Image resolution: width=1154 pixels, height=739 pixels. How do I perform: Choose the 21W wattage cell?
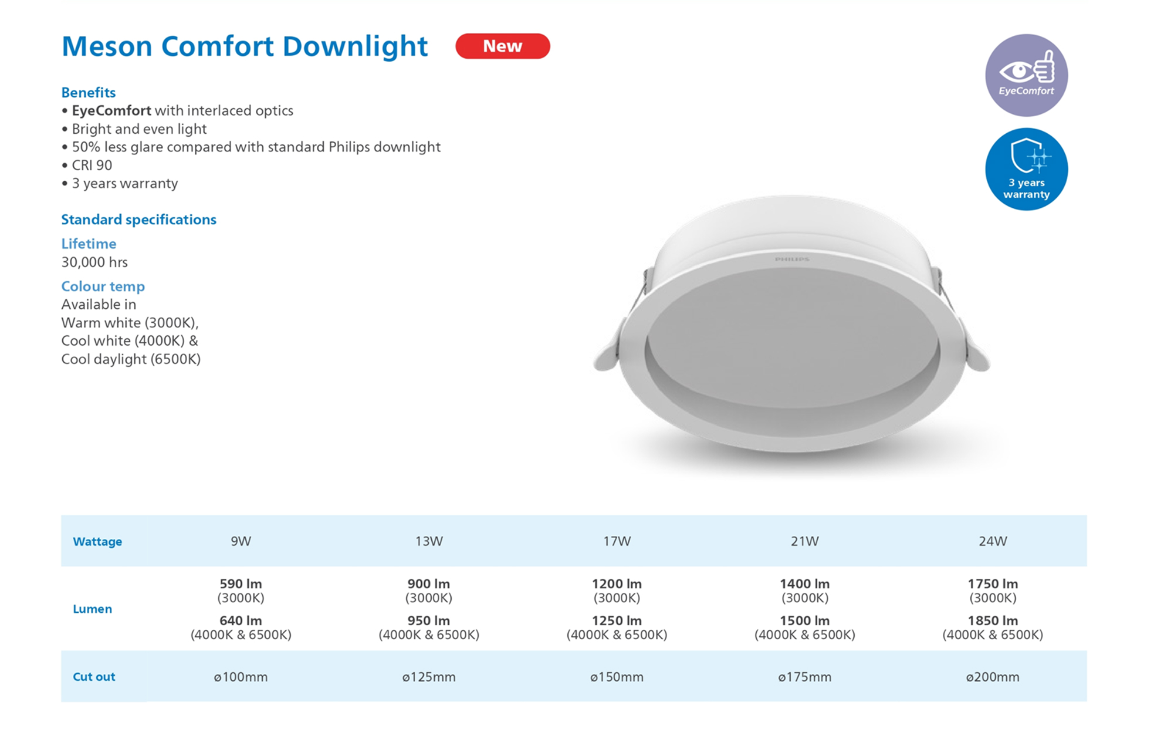pyautogui.click(x=804, y=541)
